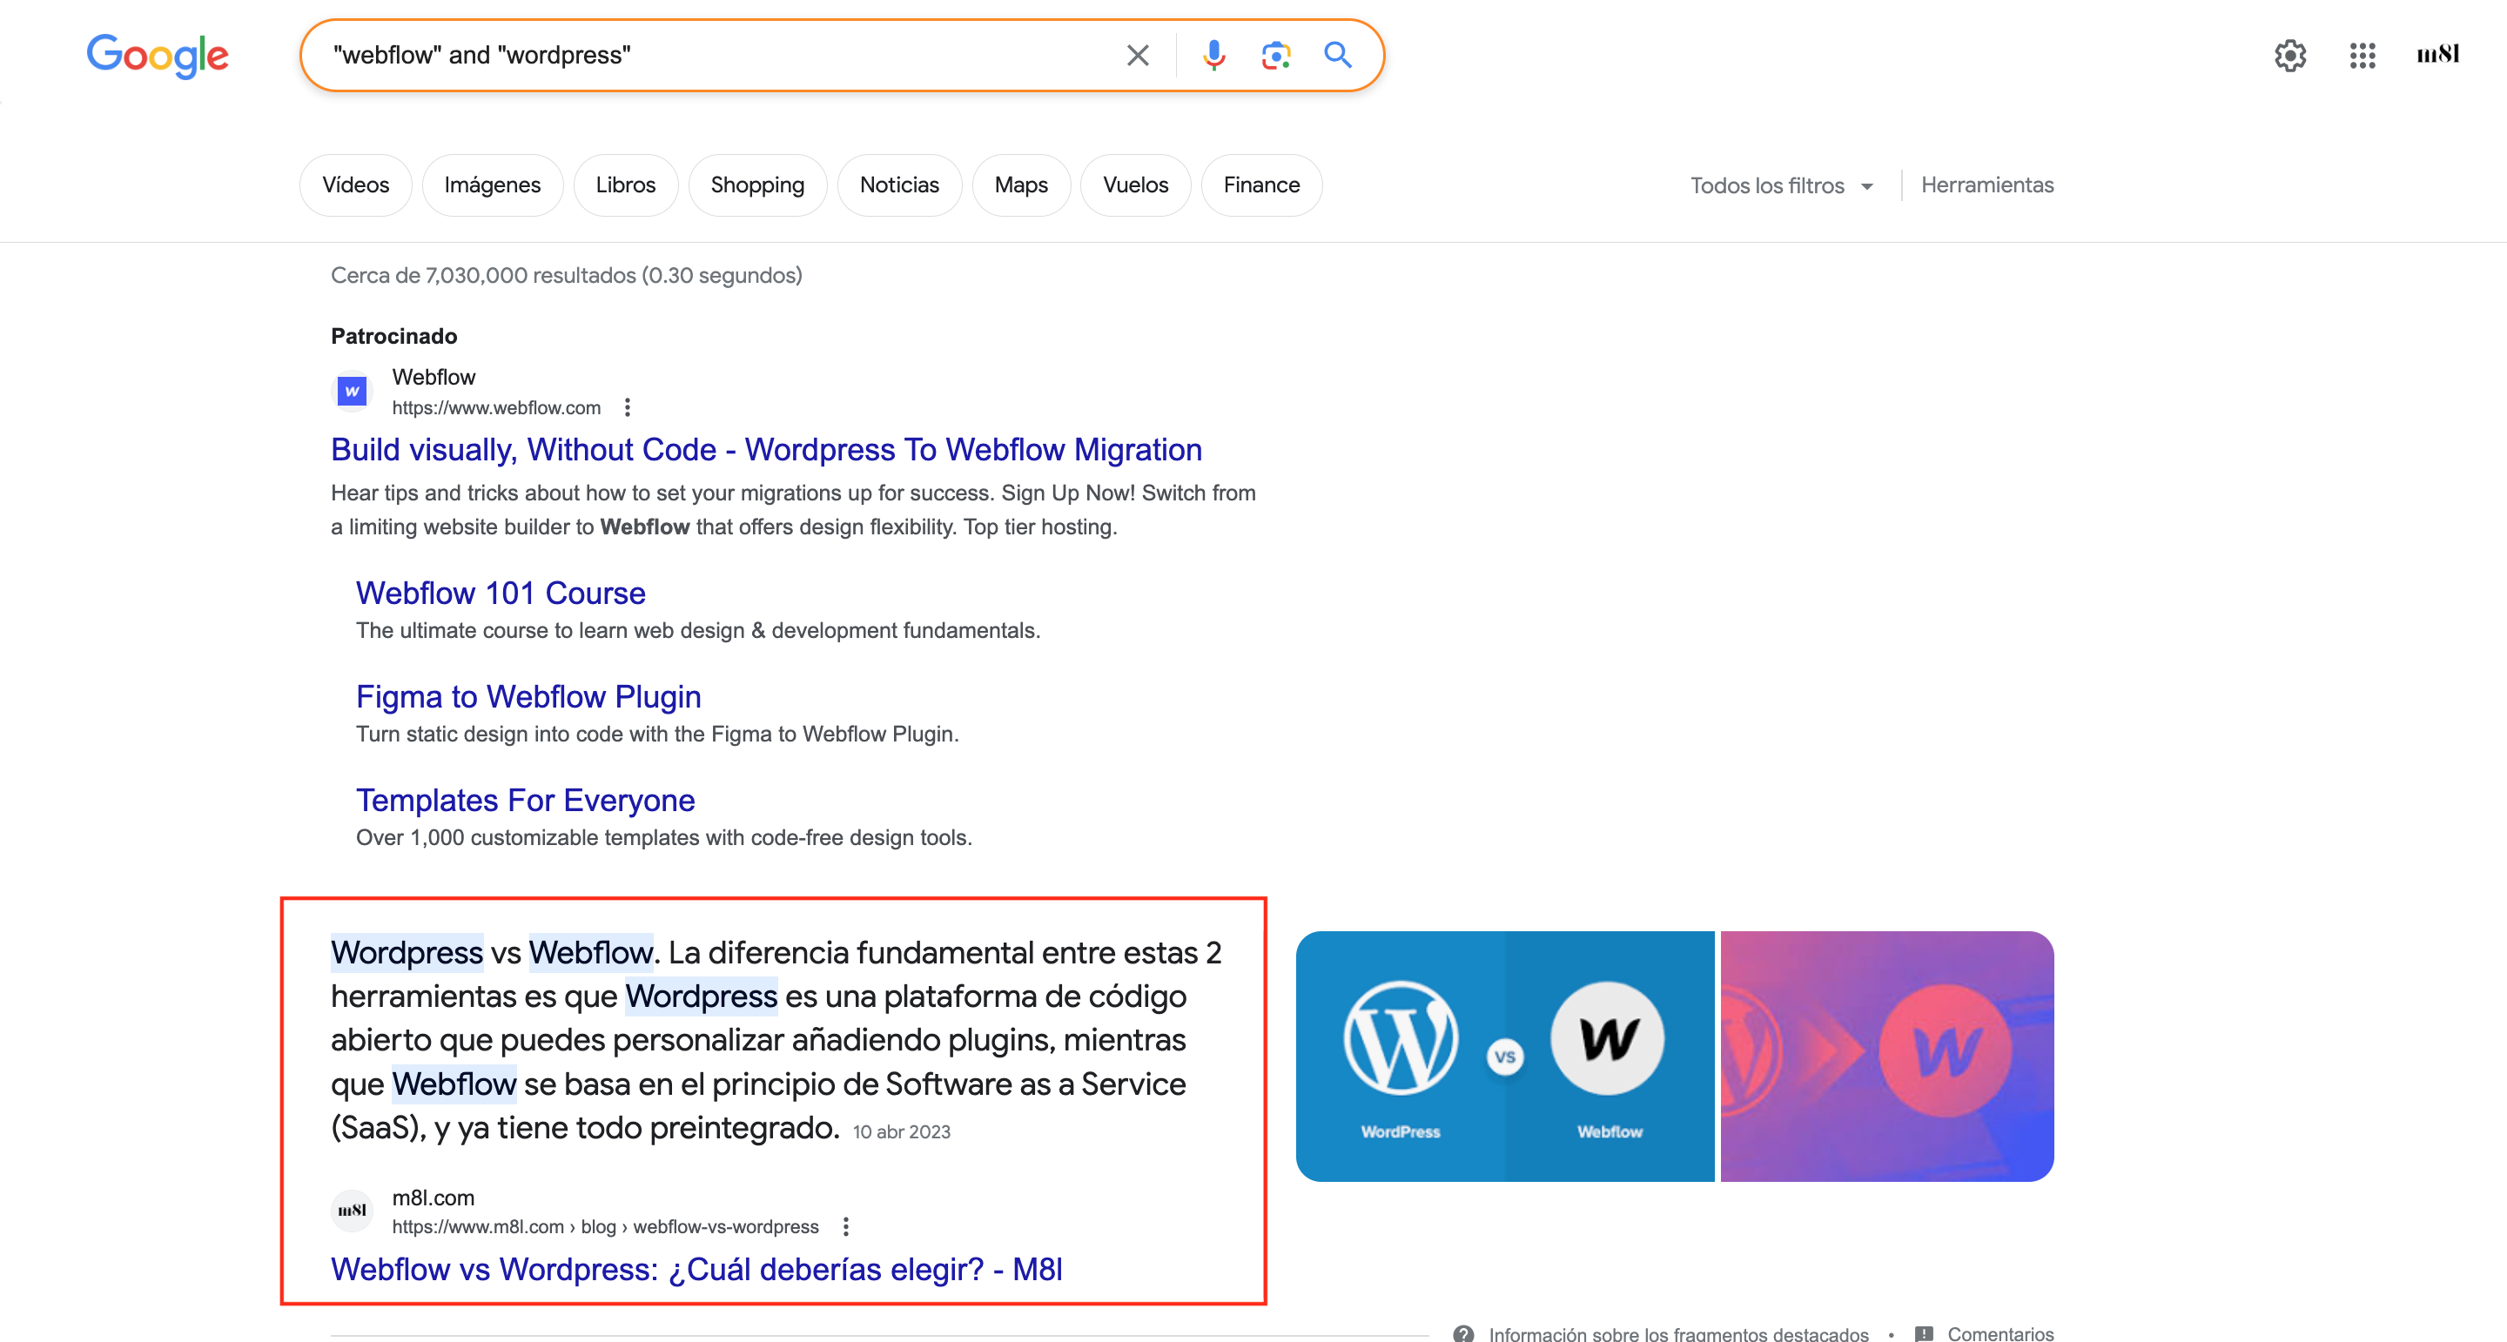Viewport: 2507px width, 1342px height.
Task: Submit search with magnifying glass icon
Action: 1338,56
